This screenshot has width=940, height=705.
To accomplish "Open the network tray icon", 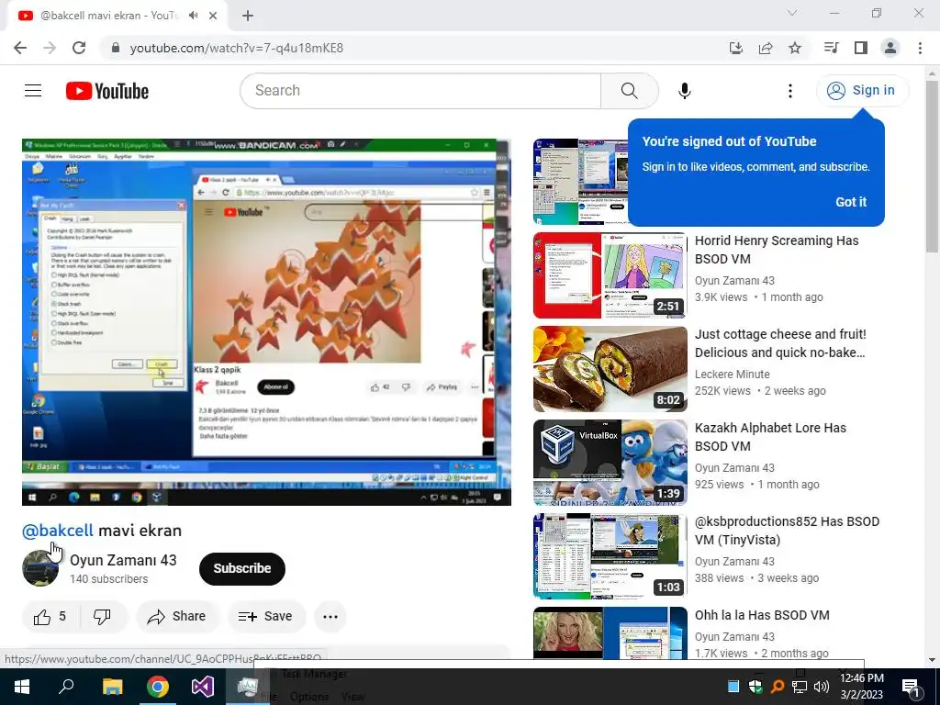I will point(800,687).
